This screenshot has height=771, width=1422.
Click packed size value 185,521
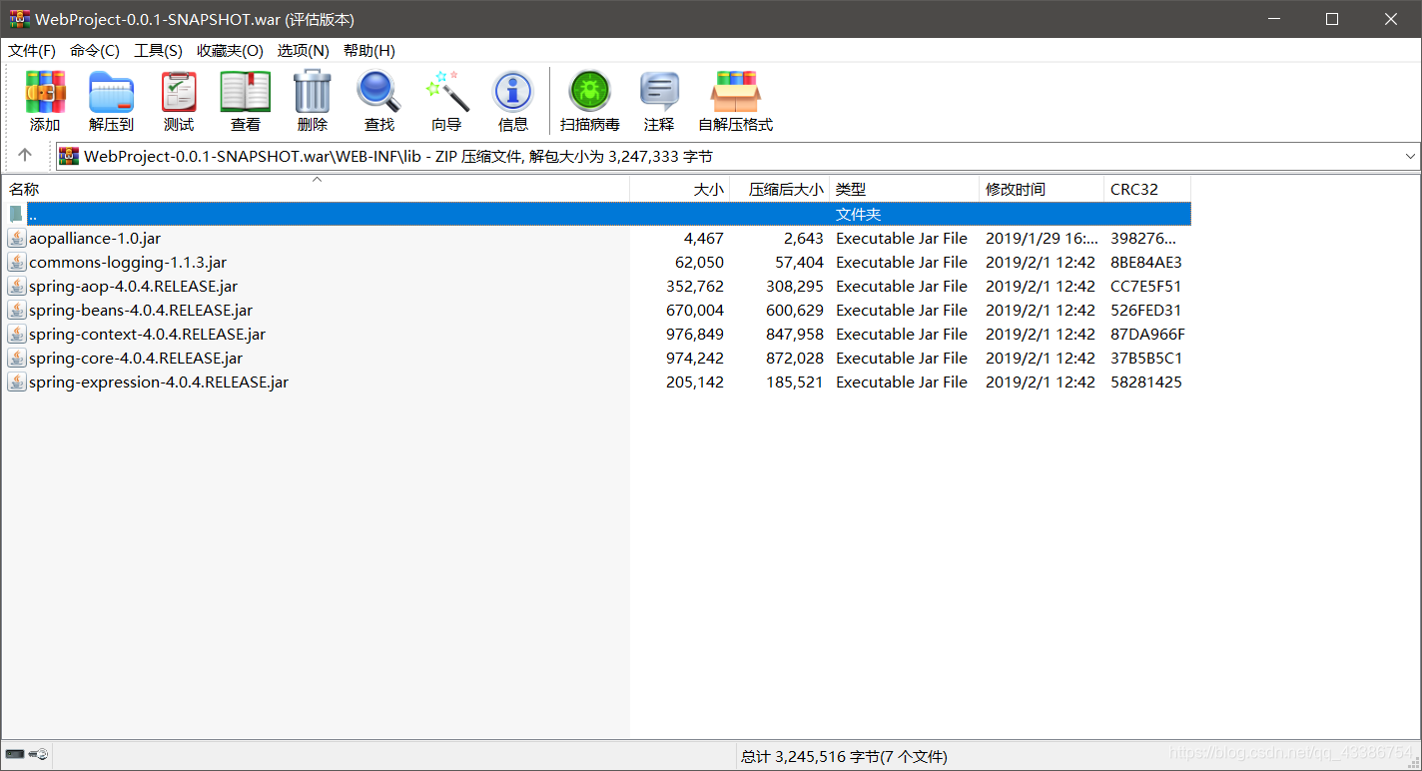pos(795,383)
